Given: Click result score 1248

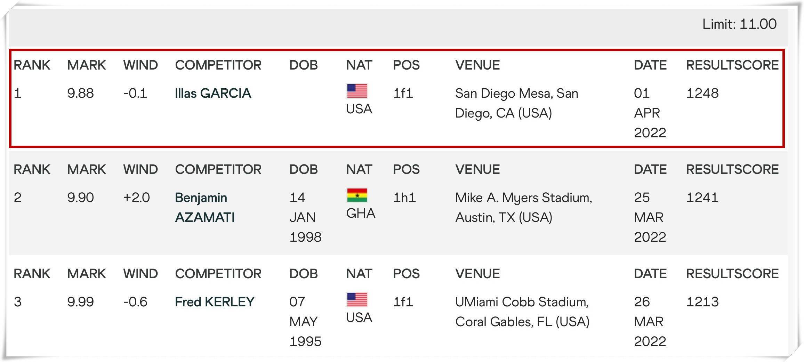Looking at the screenshot, I should [702, 93].
